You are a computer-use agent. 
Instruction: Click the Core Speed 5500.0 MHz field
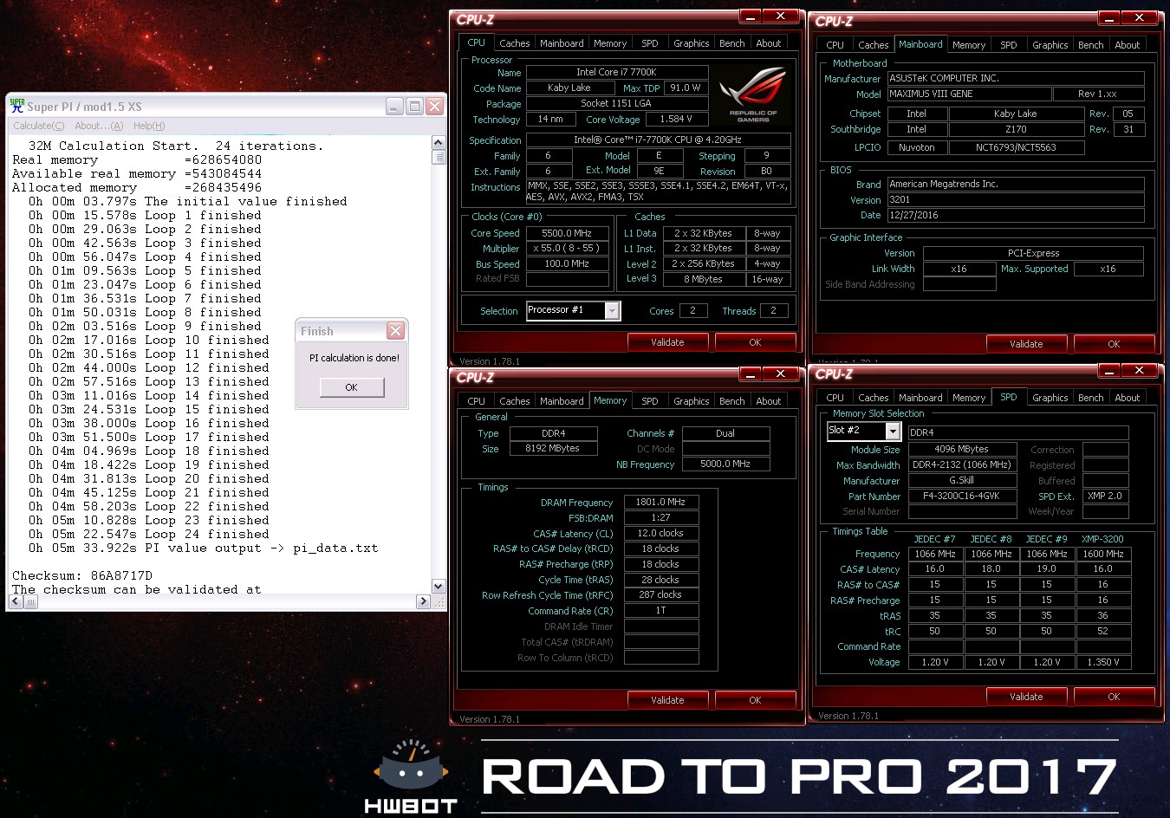click(567, 233)
